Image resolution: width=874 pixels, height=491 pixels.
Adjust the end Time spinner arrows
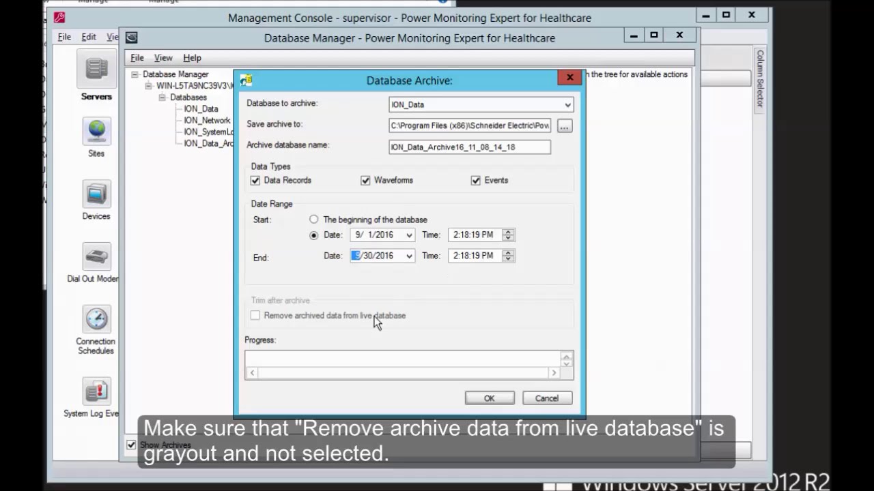pos(507,256)
